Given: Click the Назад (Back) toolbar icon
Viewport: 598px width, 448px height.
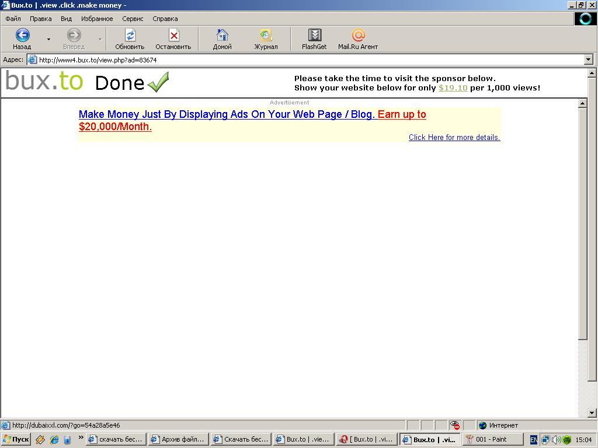Looking at the screenshot, I should (x=22, y=36).
